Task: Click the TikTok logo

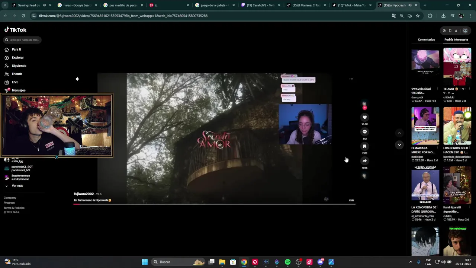Action: point(15,30)
